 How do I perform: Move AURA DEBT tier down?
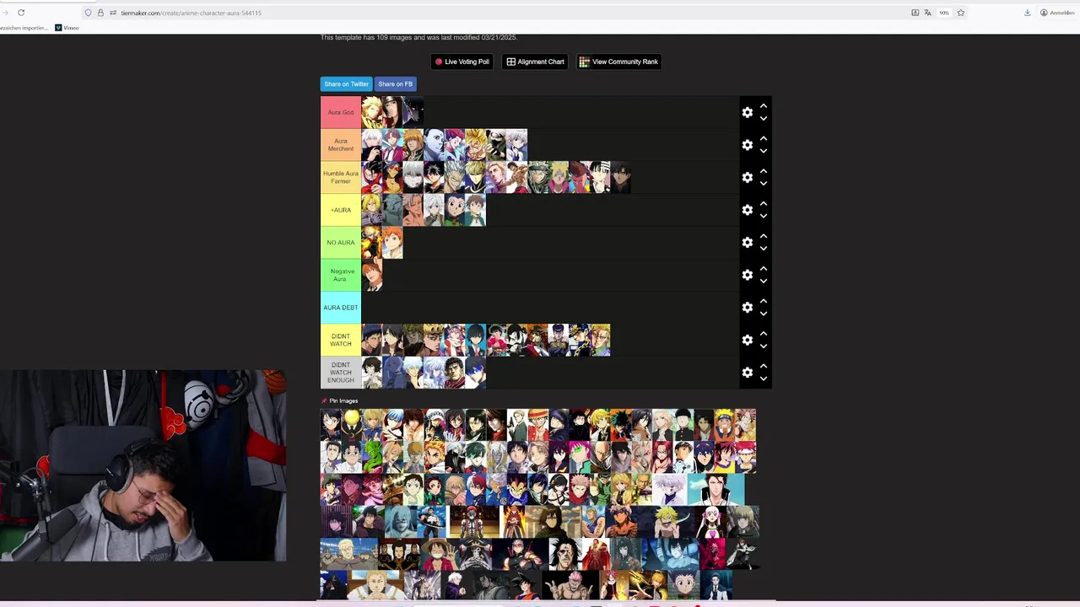coord(763,314)
